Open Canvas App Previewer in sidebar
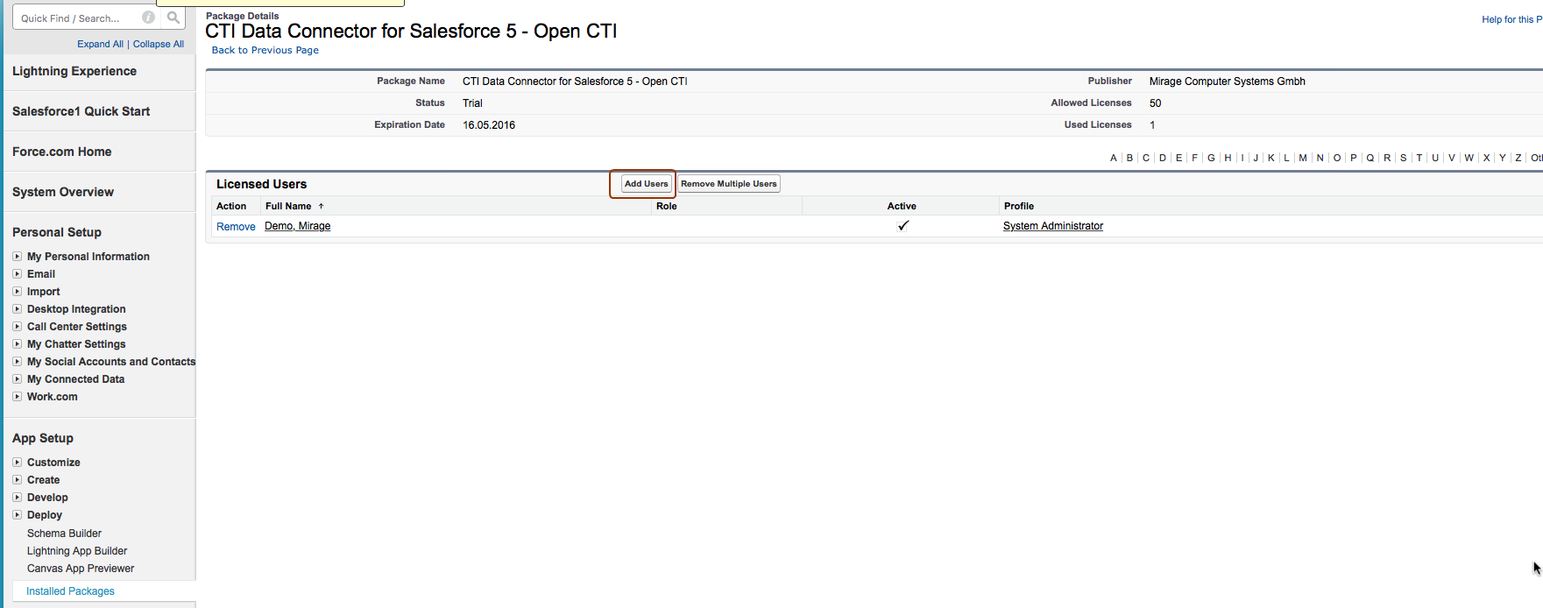The height and width of the screenshot is (608, 1543). click(81, 569)
